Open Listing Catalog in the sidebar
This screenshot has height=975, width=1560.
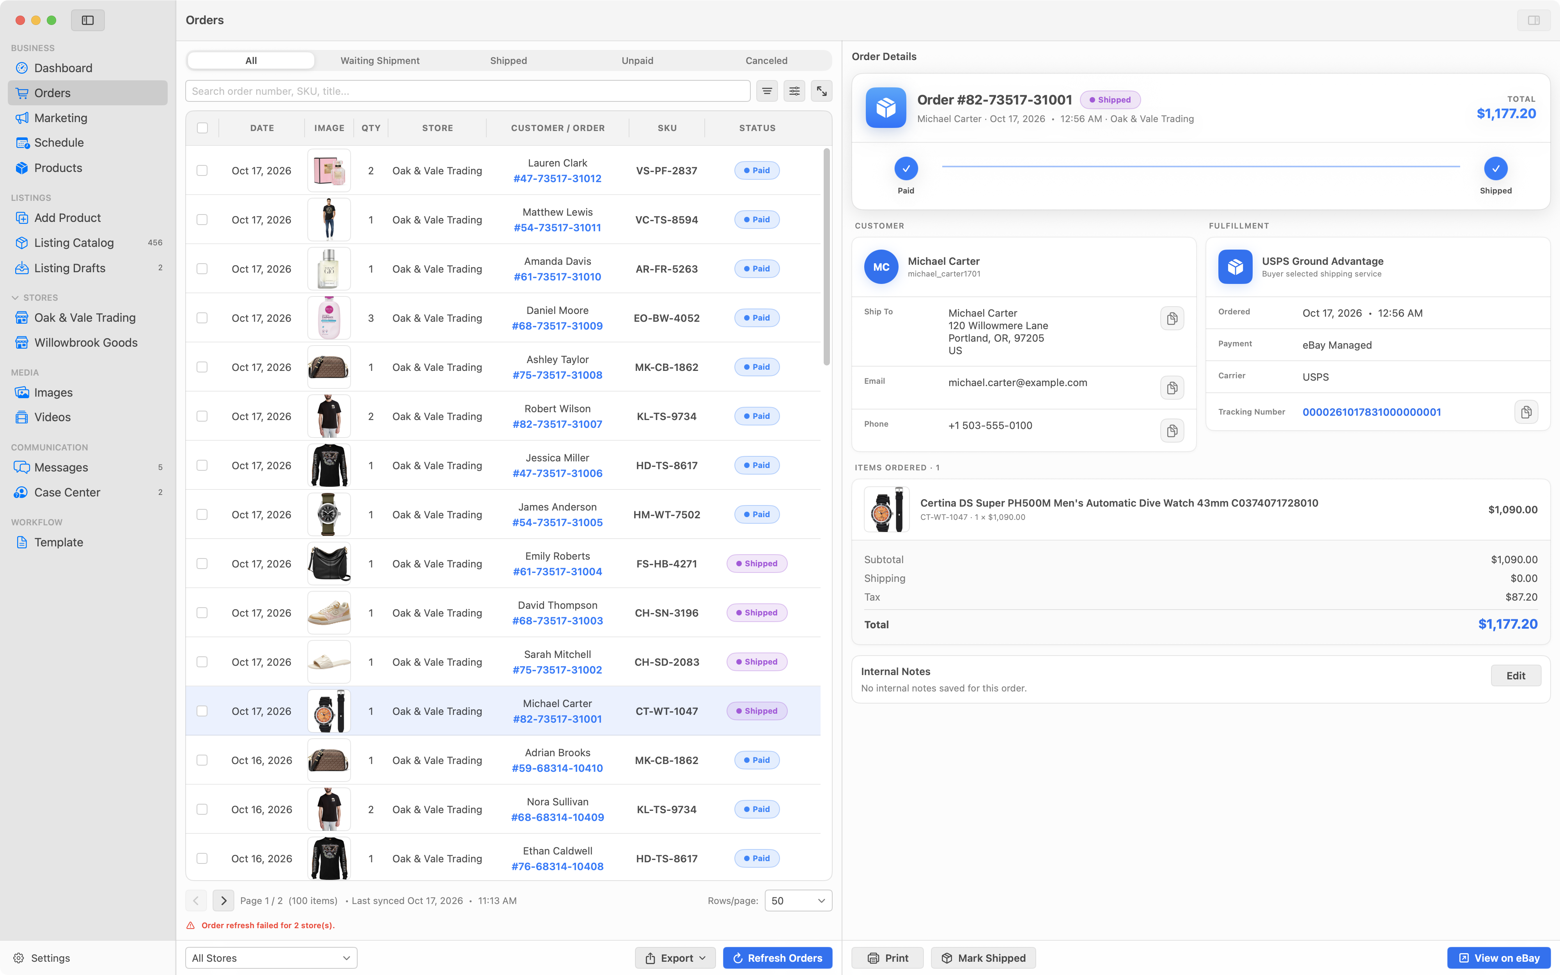[88, 243]
